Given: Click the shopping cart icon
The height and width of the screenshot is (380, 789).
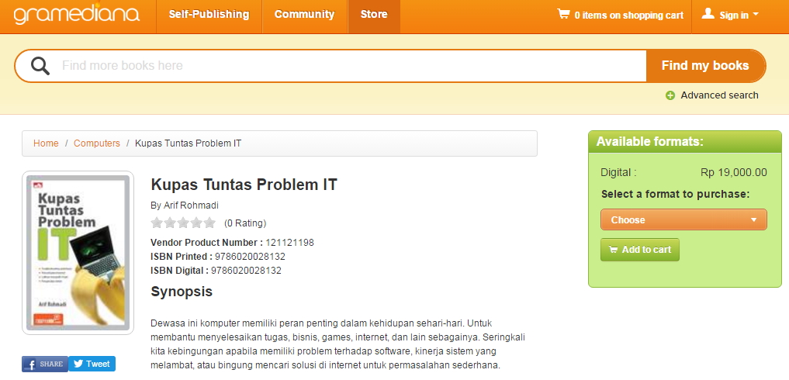Looking at the screenshot, I should pyautogui.click(x=563, y=14).
